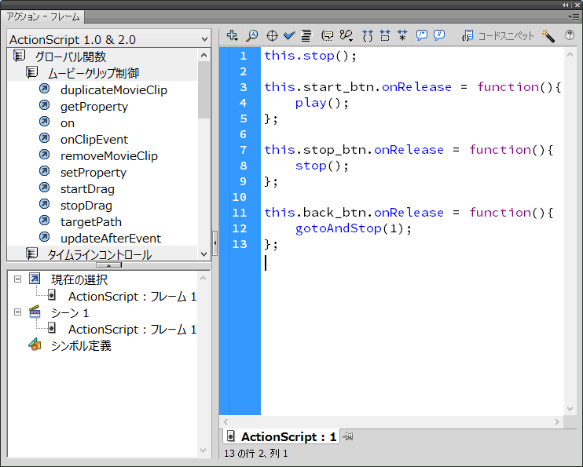This screenshot has height=467, width=583.
Task: Click the ActionScript : 1 script tab
Action: [x=281, y=436]
